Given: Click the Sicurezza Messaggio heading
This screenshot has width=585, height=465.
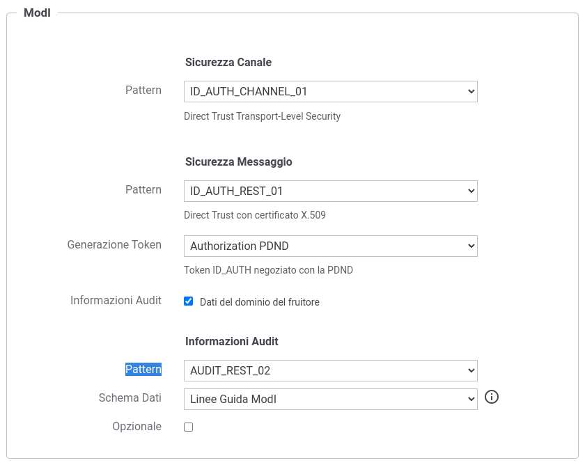Looking at the screenshot, I should [x=239, y=161].
